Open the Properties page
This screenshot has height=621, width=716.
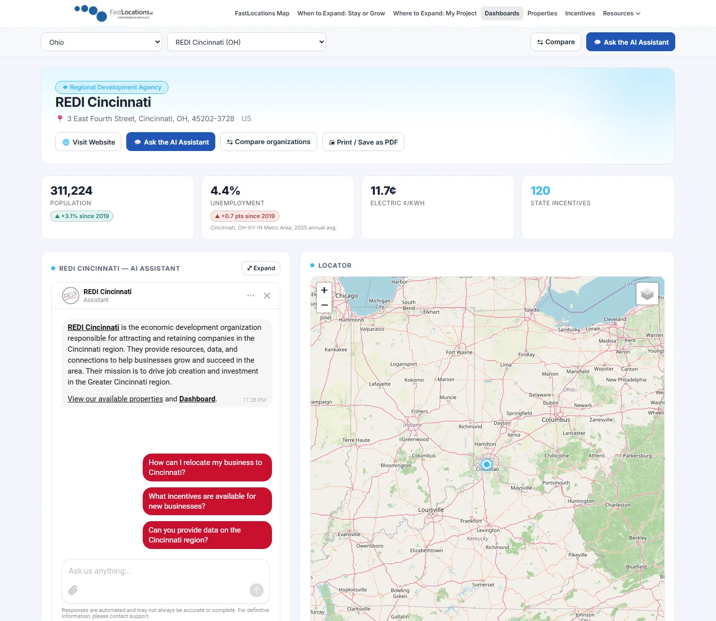[542, 13]
